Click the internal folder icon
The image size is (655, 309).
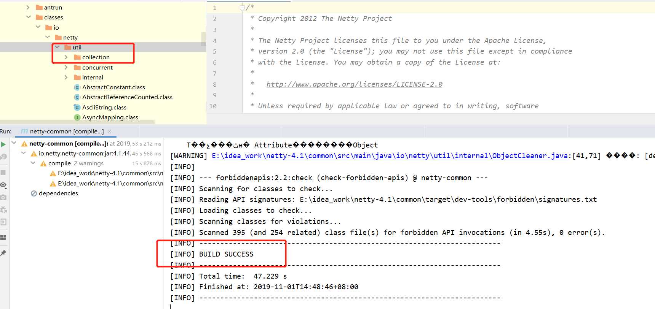tap(77, 77)
